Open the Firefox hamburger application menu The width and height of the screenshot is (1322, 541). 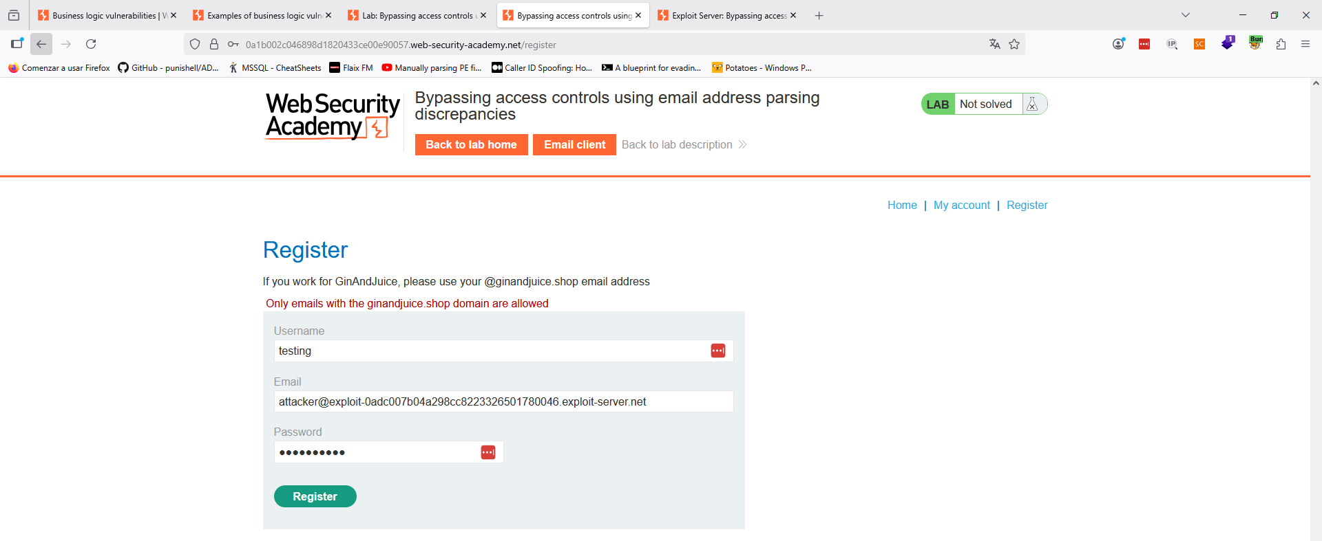coord(1305,44)
